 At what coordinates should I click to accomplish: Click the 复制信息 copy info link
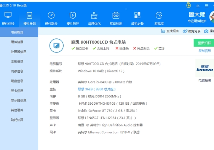click(204, 51)
